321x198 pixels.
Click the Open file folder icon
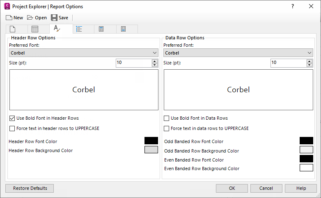tap(30, 18)
